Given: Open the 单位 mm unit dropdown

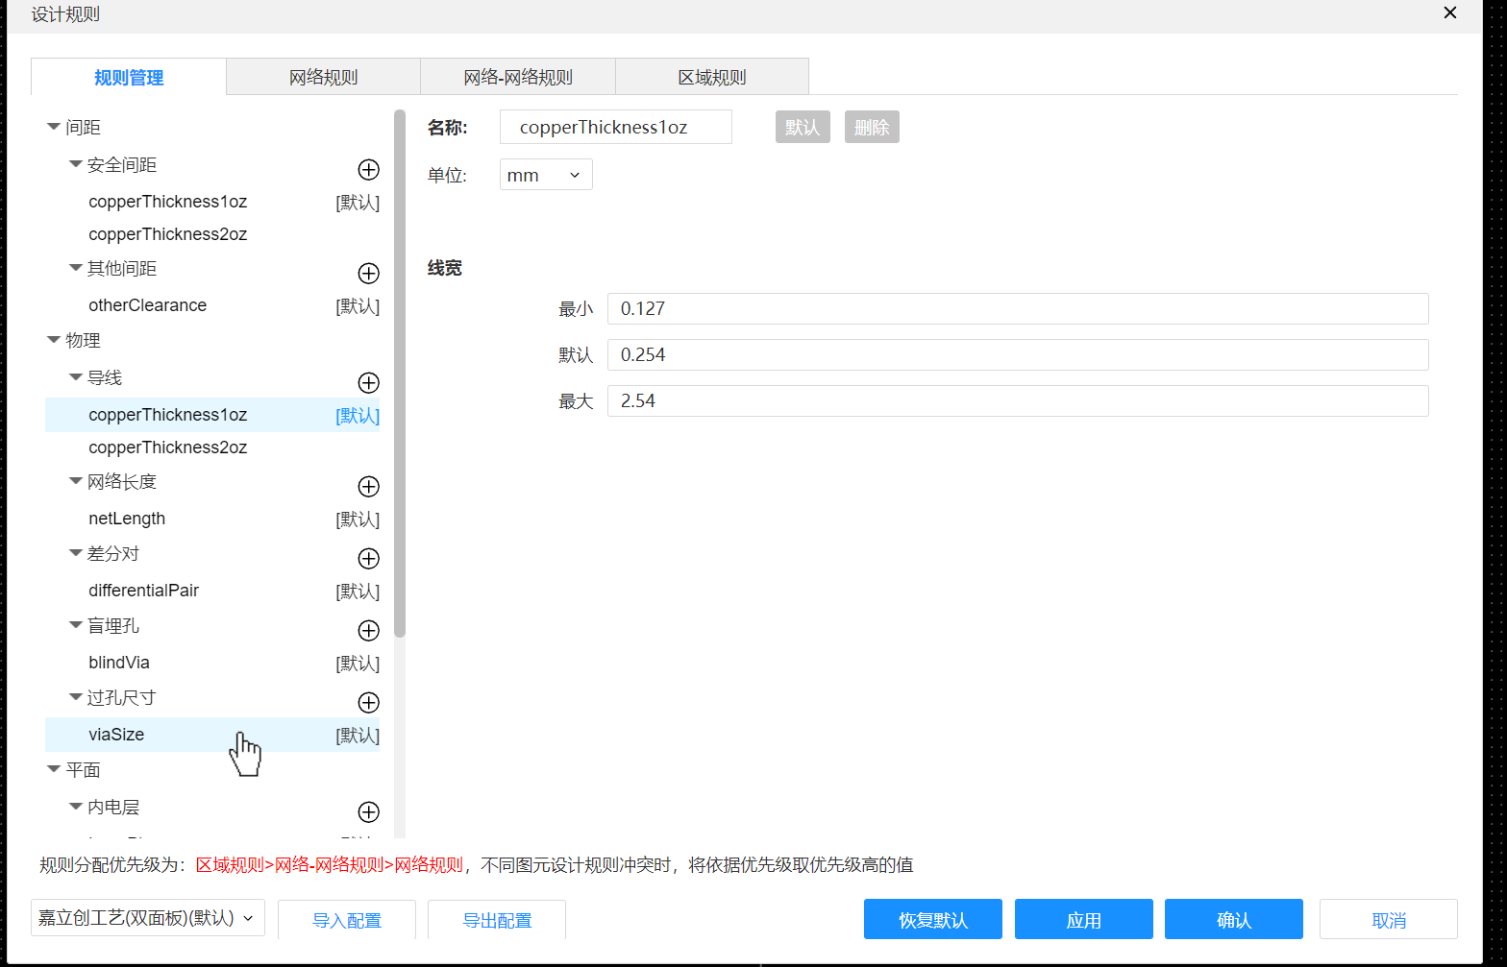Looking at the screenshot, I should tap(545, 175).
